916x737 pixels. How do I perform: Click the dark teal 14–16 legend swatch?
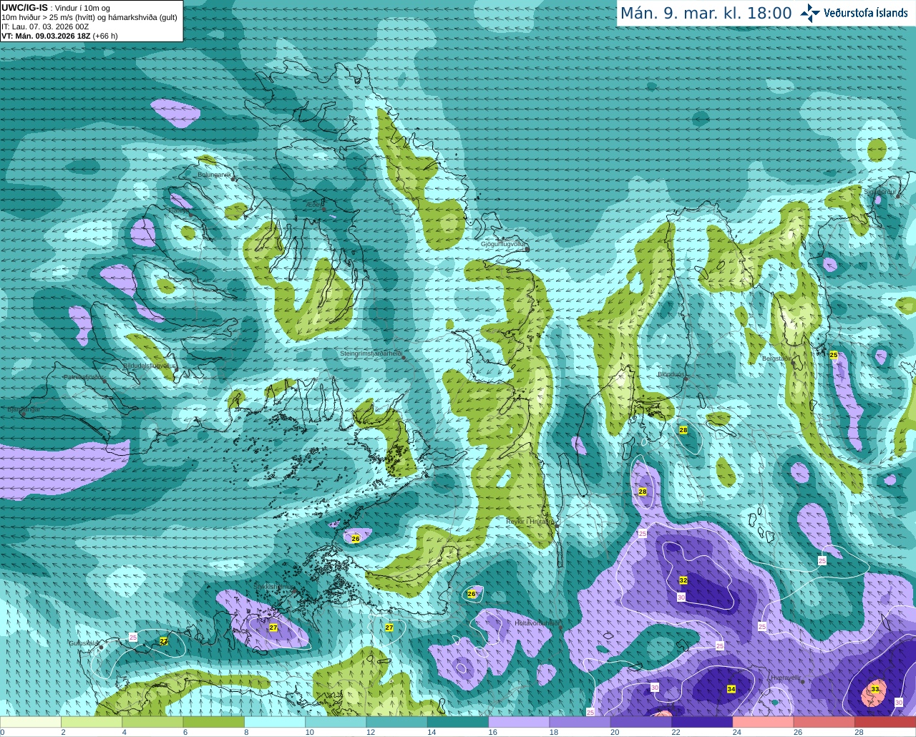click(458, 722)
